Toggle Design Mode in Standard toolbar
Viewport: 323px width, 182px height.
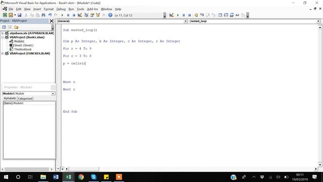click(x=80, y=15)
